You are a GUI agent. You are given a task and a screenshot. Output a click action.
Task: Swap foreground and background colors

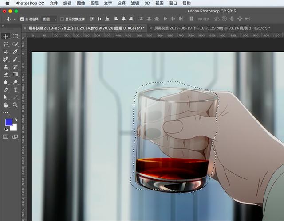click(16, 120)
